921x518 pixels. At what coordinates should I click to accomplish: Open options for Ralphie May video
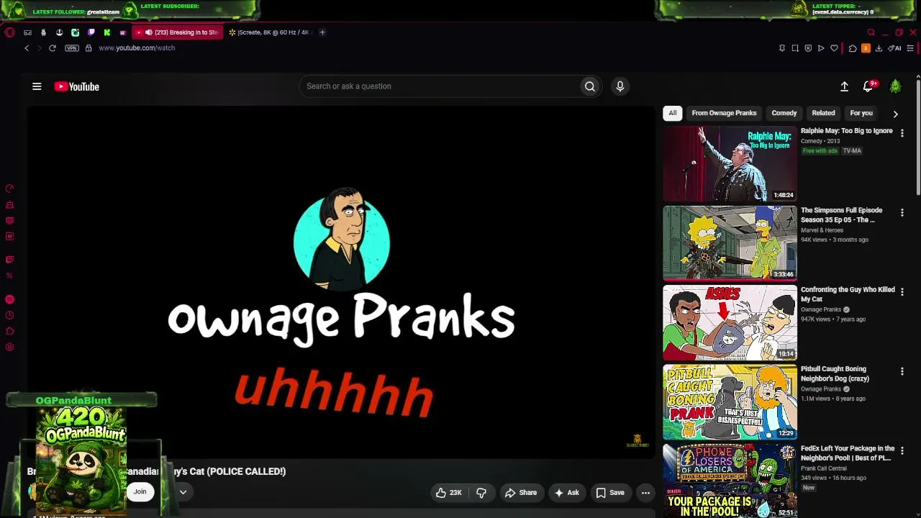point(902,133)
